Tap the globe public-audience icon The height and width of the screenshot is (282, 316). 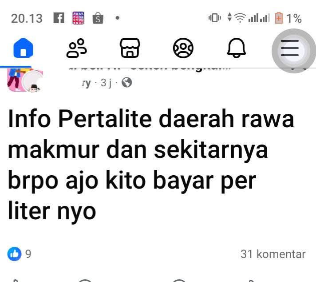[x=127, y=82]
